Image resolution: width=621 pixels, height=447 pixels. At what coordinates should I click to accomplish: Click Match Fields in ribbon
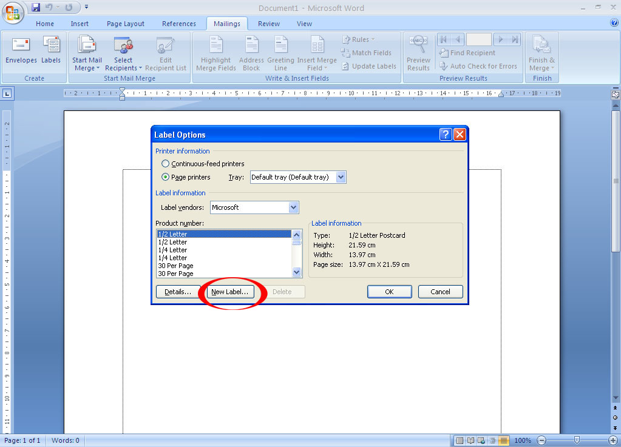click(366, 53)
